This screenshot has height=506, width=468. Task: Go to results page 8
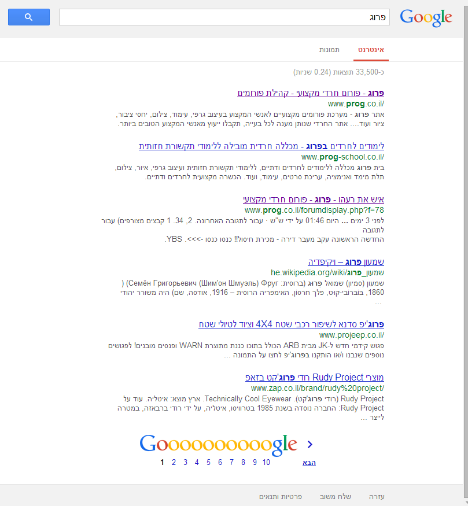tap(243, 463)
